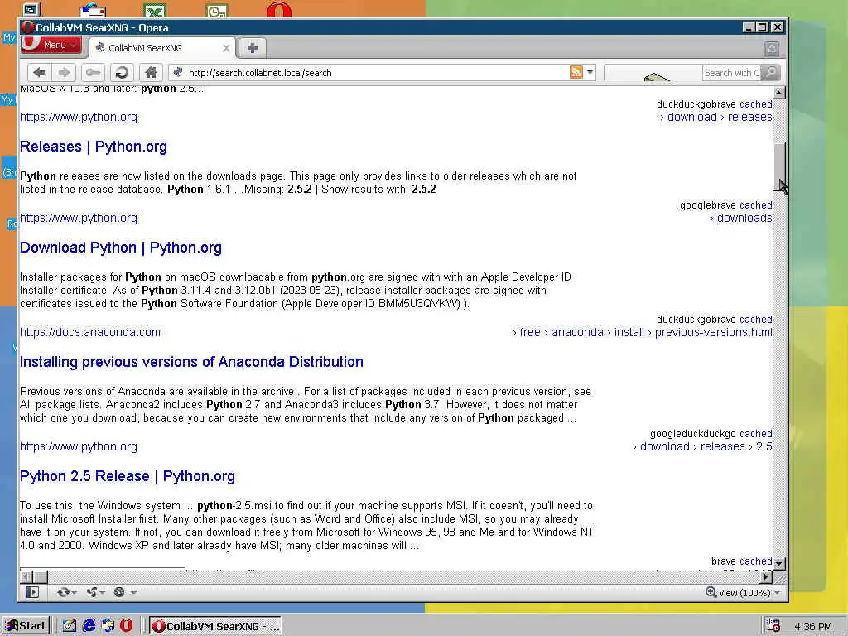Click the 'anaconda' breadcrumb link

point(577,332)
